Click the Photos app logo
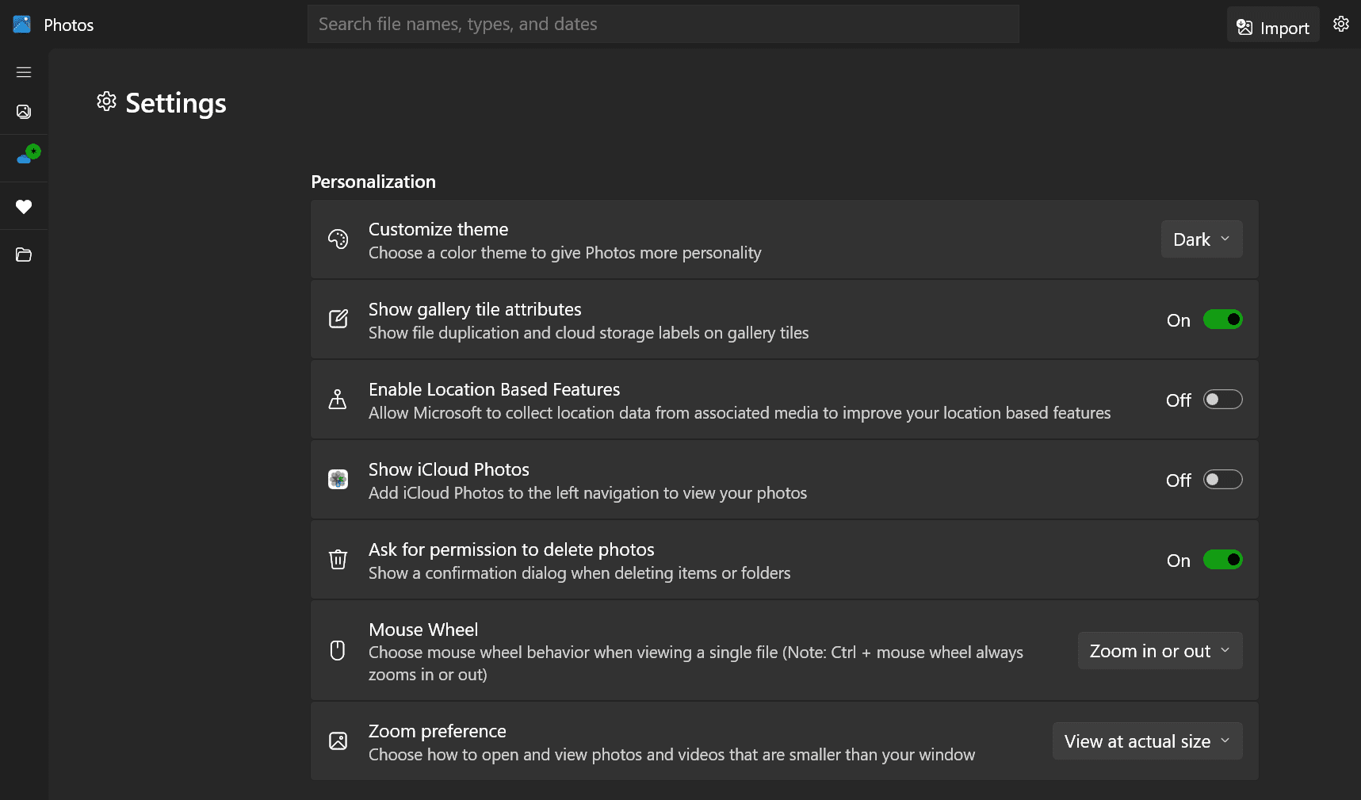The height and width of the screenshot is (800, 1361). [x=22, y=25]
